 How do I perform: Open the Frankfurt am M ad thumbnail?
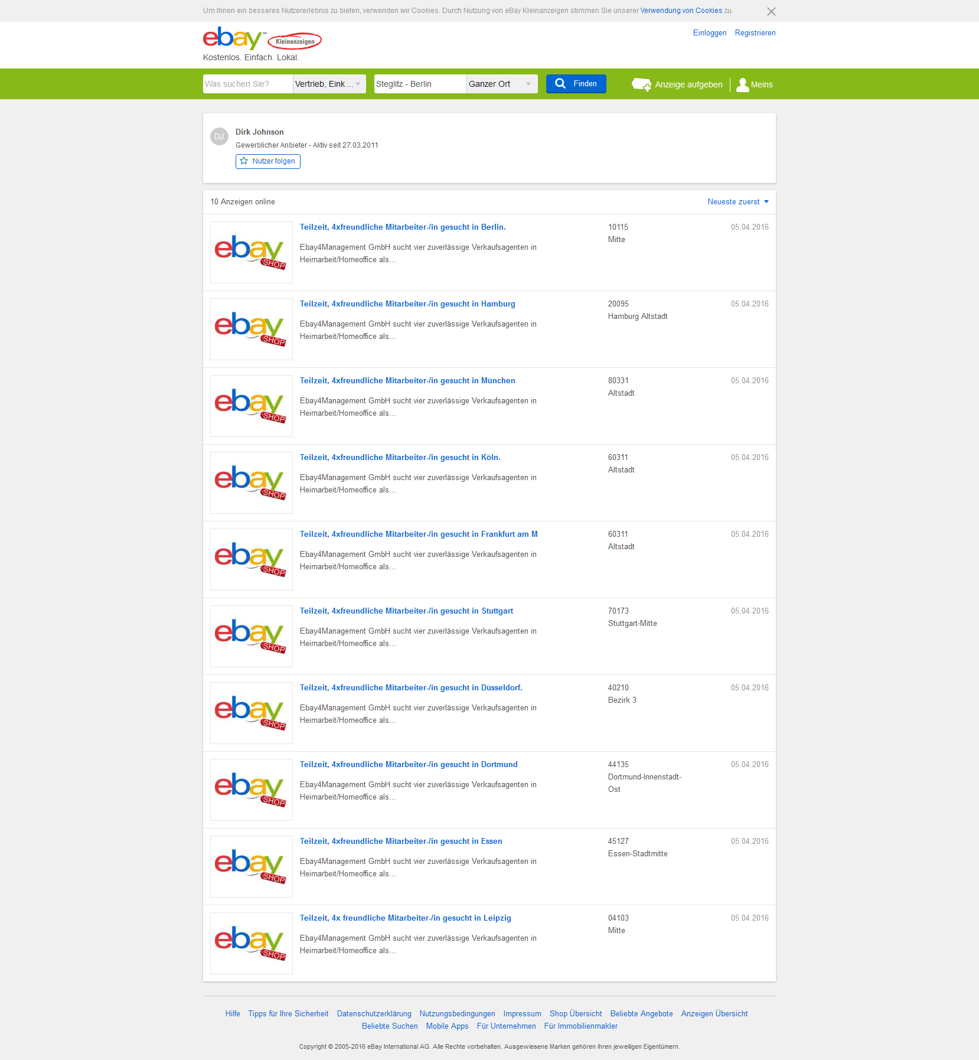pos(252,559)
